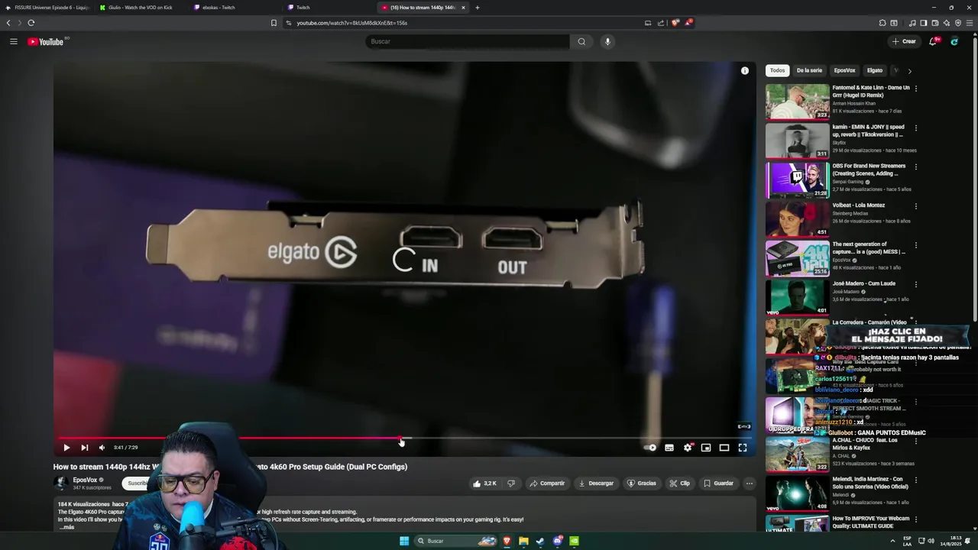
Task: Switch to FISSURE Universe Episode 6 tab
Action: coord(47,8)
